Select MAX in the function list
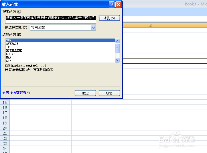This screenshot has height=153, width=207. pyautogui.click(x=60, y=57)
